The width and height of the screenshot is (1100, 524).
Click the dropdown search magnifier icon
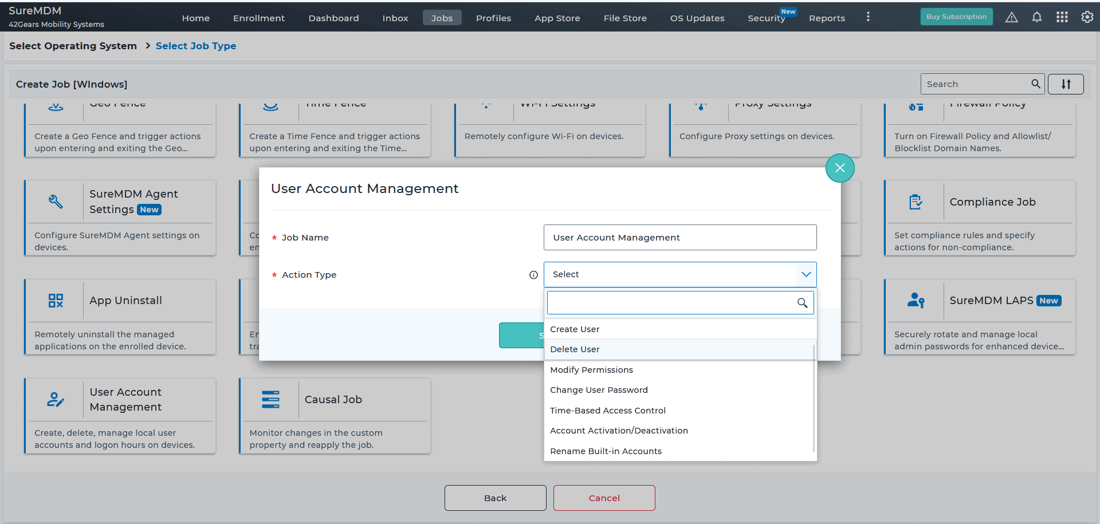pos(802,303)
